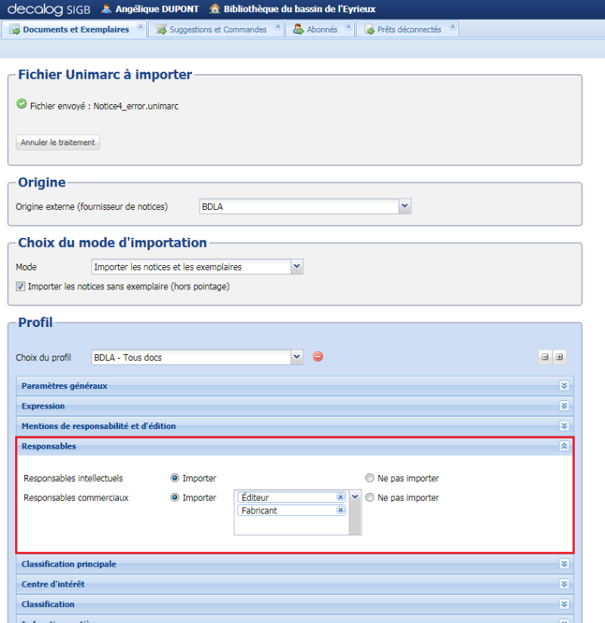Open the Mode d'importation dropdown

click(x=296, y=266)
